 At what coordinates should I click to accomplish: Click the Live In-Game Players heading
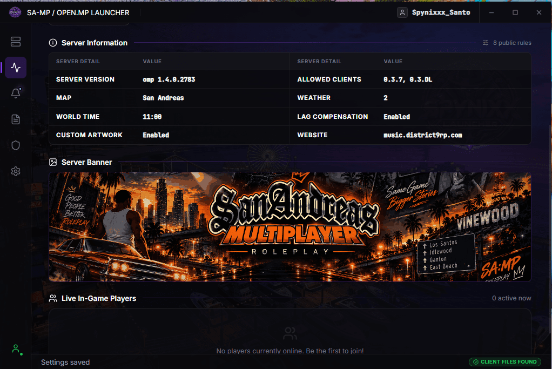point(98,298)
